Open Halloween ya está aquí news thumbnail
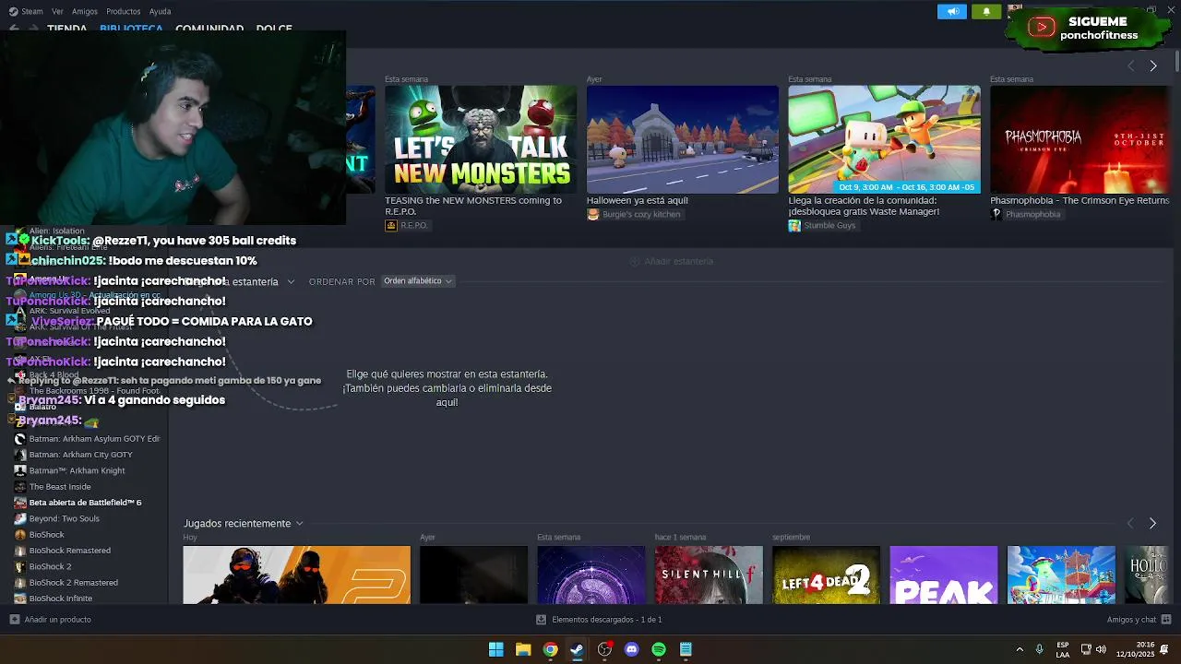Viewport: 1181px width, 664px height. click(683, 139)
